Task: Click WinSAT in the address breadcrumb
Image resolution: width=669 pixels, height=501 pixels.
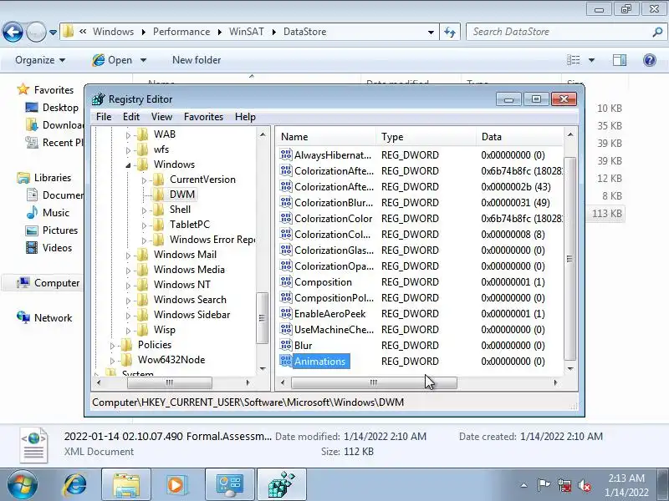Action: tap(246, 32)
